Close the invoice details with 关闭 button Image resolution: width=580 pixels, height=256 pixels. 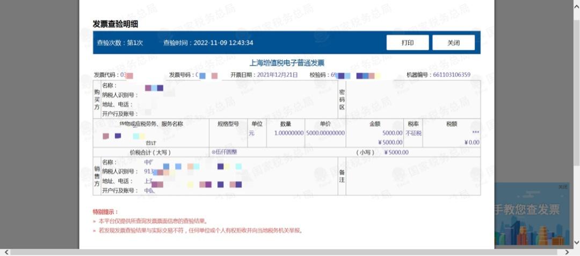click(453, 42)
